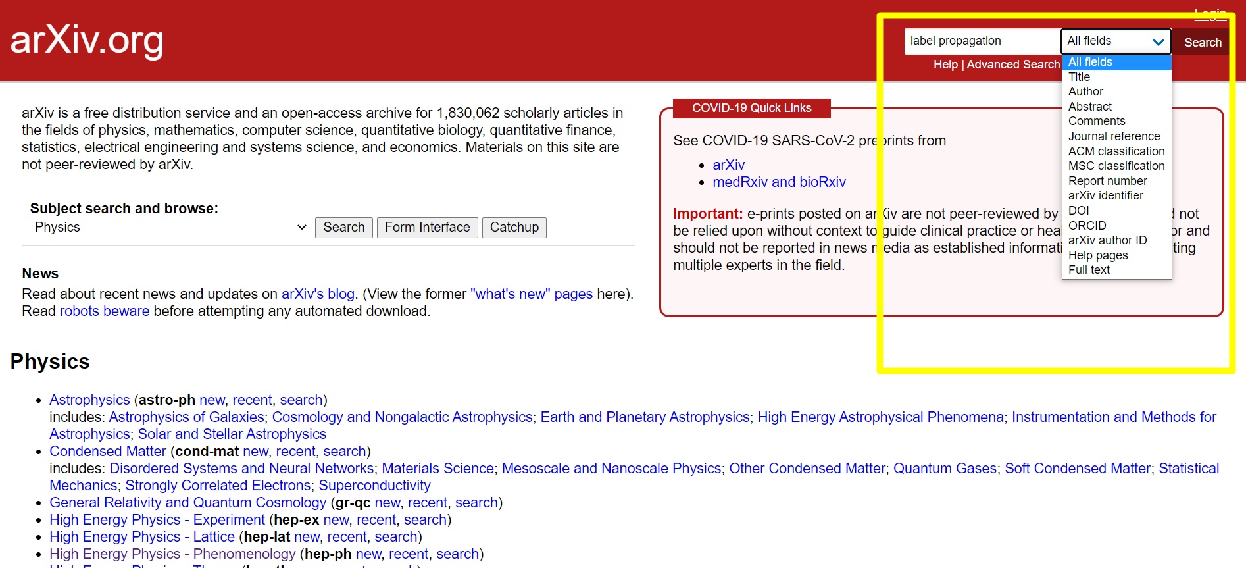Open Mesoscale and Nanoscale Physics link
1246x568 pixels.
612,469
